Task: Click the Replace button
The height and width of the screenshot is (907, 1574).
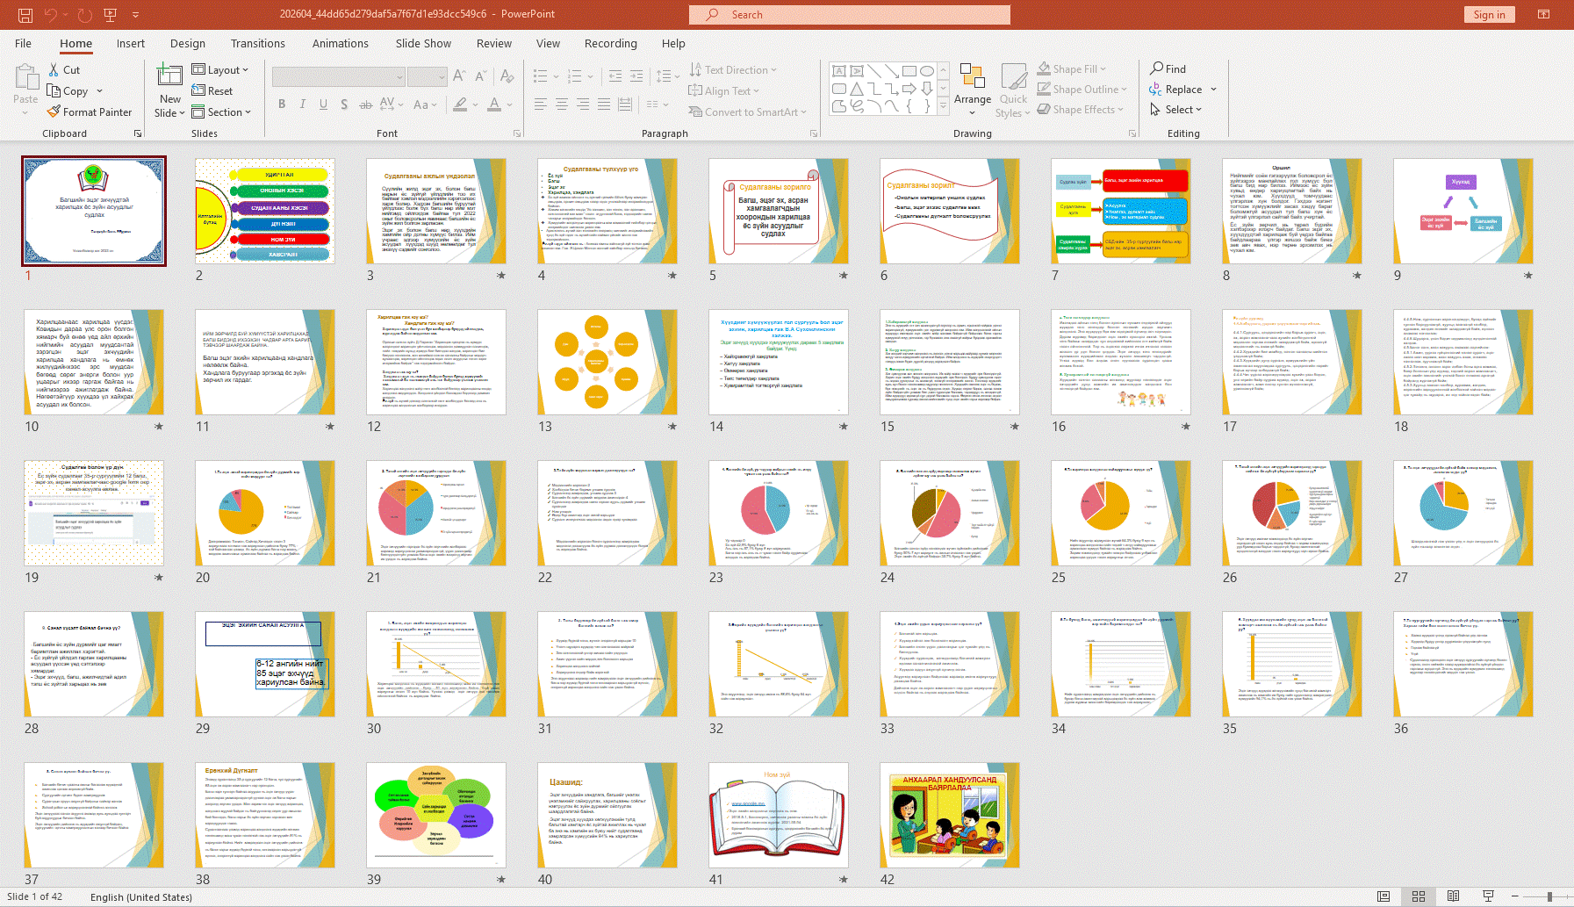Action: pyautogui.click(x=1182, y=90)
